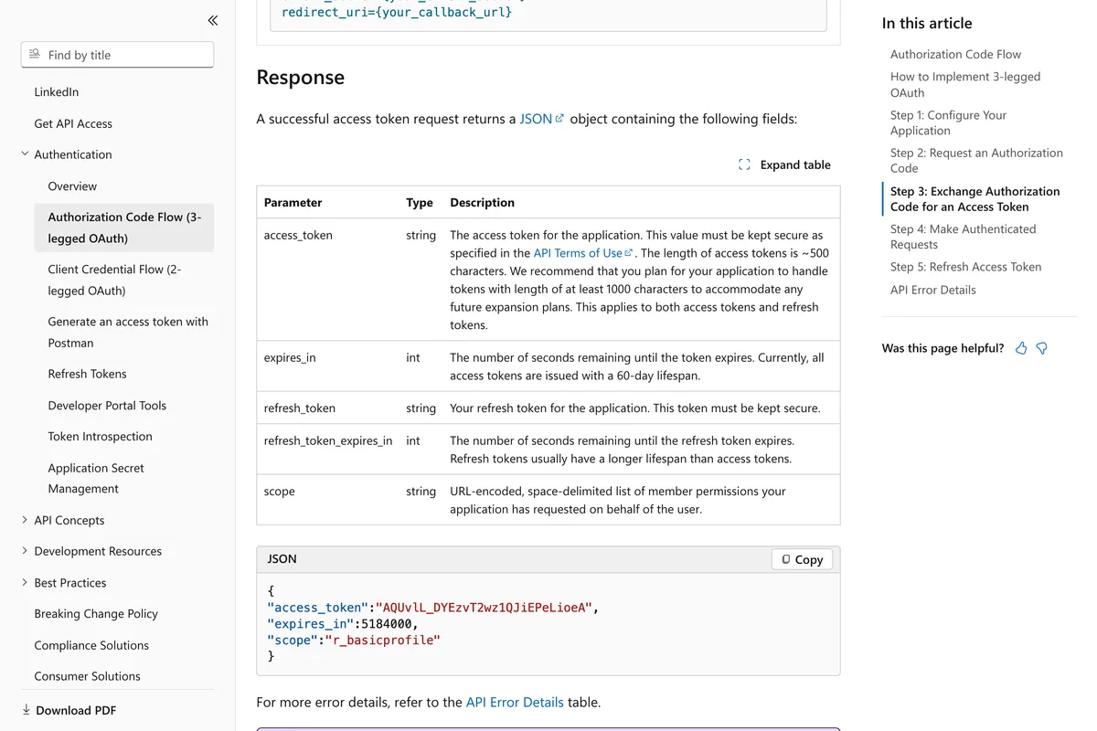Click the Description column header

point(482,203)
